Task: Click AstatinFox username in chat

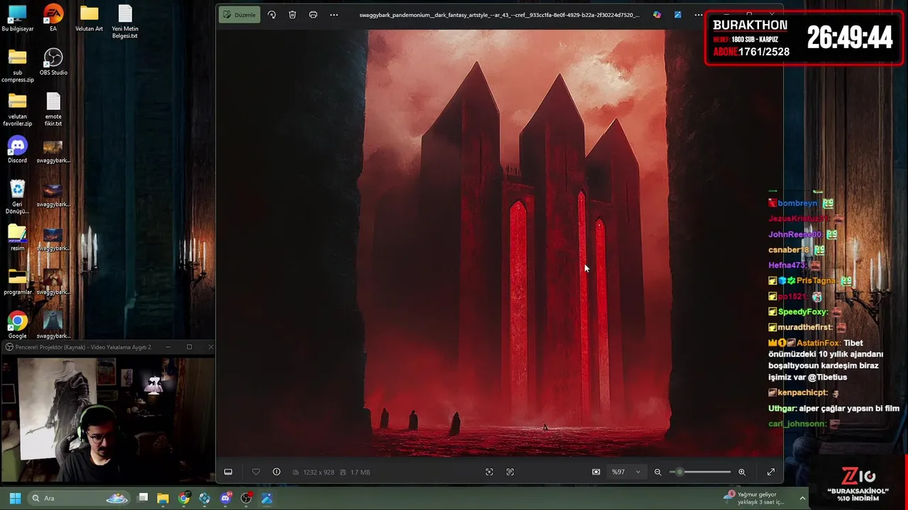Action: [819, 343]
